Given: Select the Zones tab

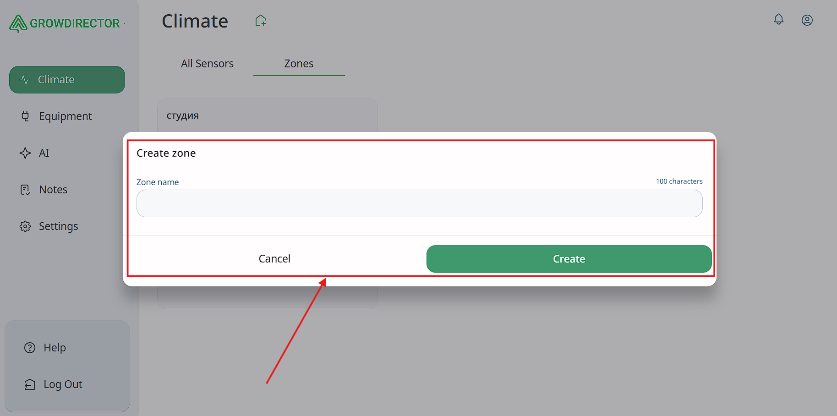Looking at the screenshot, I should click(x=299, y=64).
